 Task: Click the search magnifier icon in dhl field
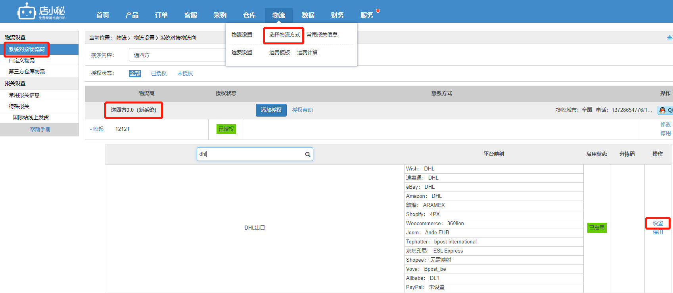(x=307, y=155)
